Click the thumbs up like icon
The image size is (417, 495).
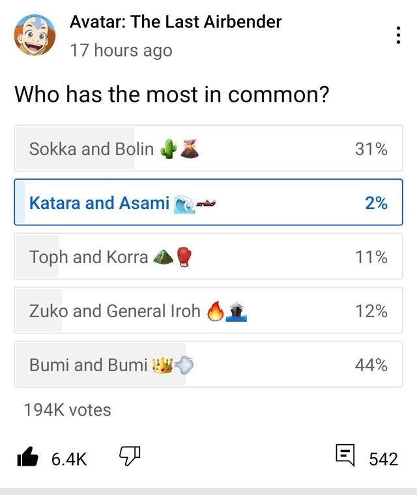point(27,457)
